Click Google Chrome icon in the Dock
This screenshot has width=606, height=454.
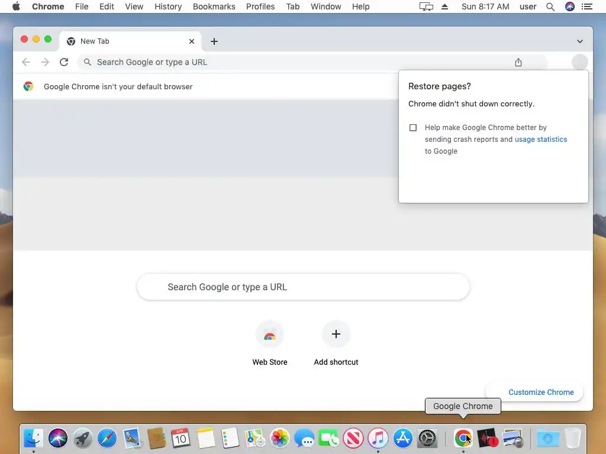click(x=463, y=438)
